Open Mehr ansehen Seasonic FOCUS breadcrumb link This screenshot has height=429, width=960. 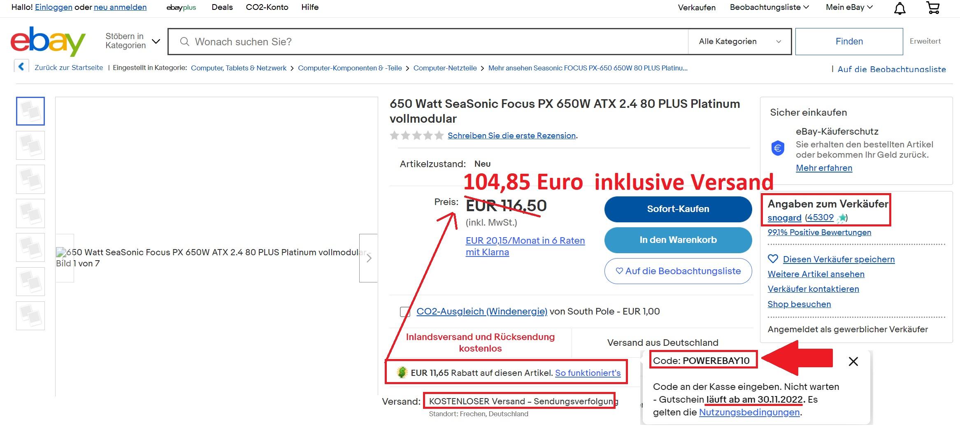[588, 68]
